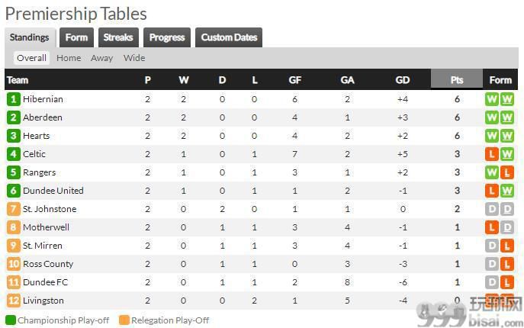Image resolution: width=524 pixels, height=328 pixels.
Task: Click St. Johnstone's orange position 7 badge
Action: tap(14, 209)
